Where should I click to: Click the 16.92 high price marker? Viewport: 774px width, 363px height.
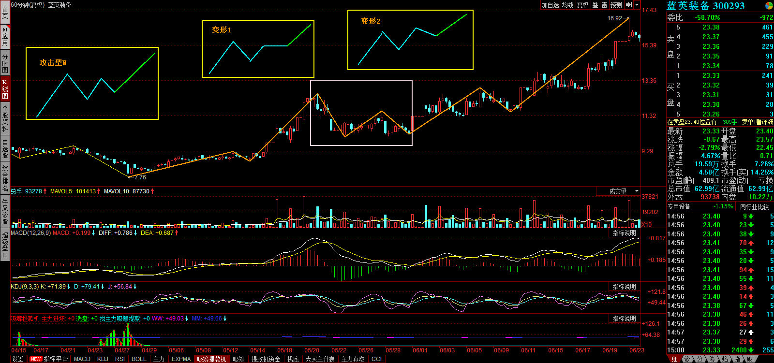[x=615, y=18]
